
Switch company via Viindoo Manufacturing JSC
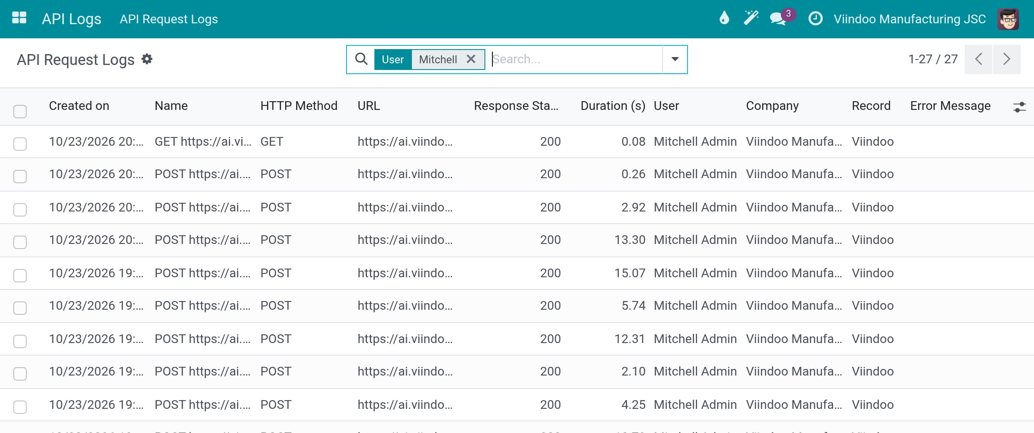tap(910, 19)
